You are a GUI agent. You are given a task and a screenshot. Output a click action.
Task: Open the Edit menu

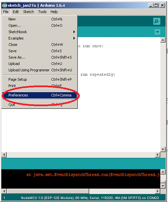16,12
